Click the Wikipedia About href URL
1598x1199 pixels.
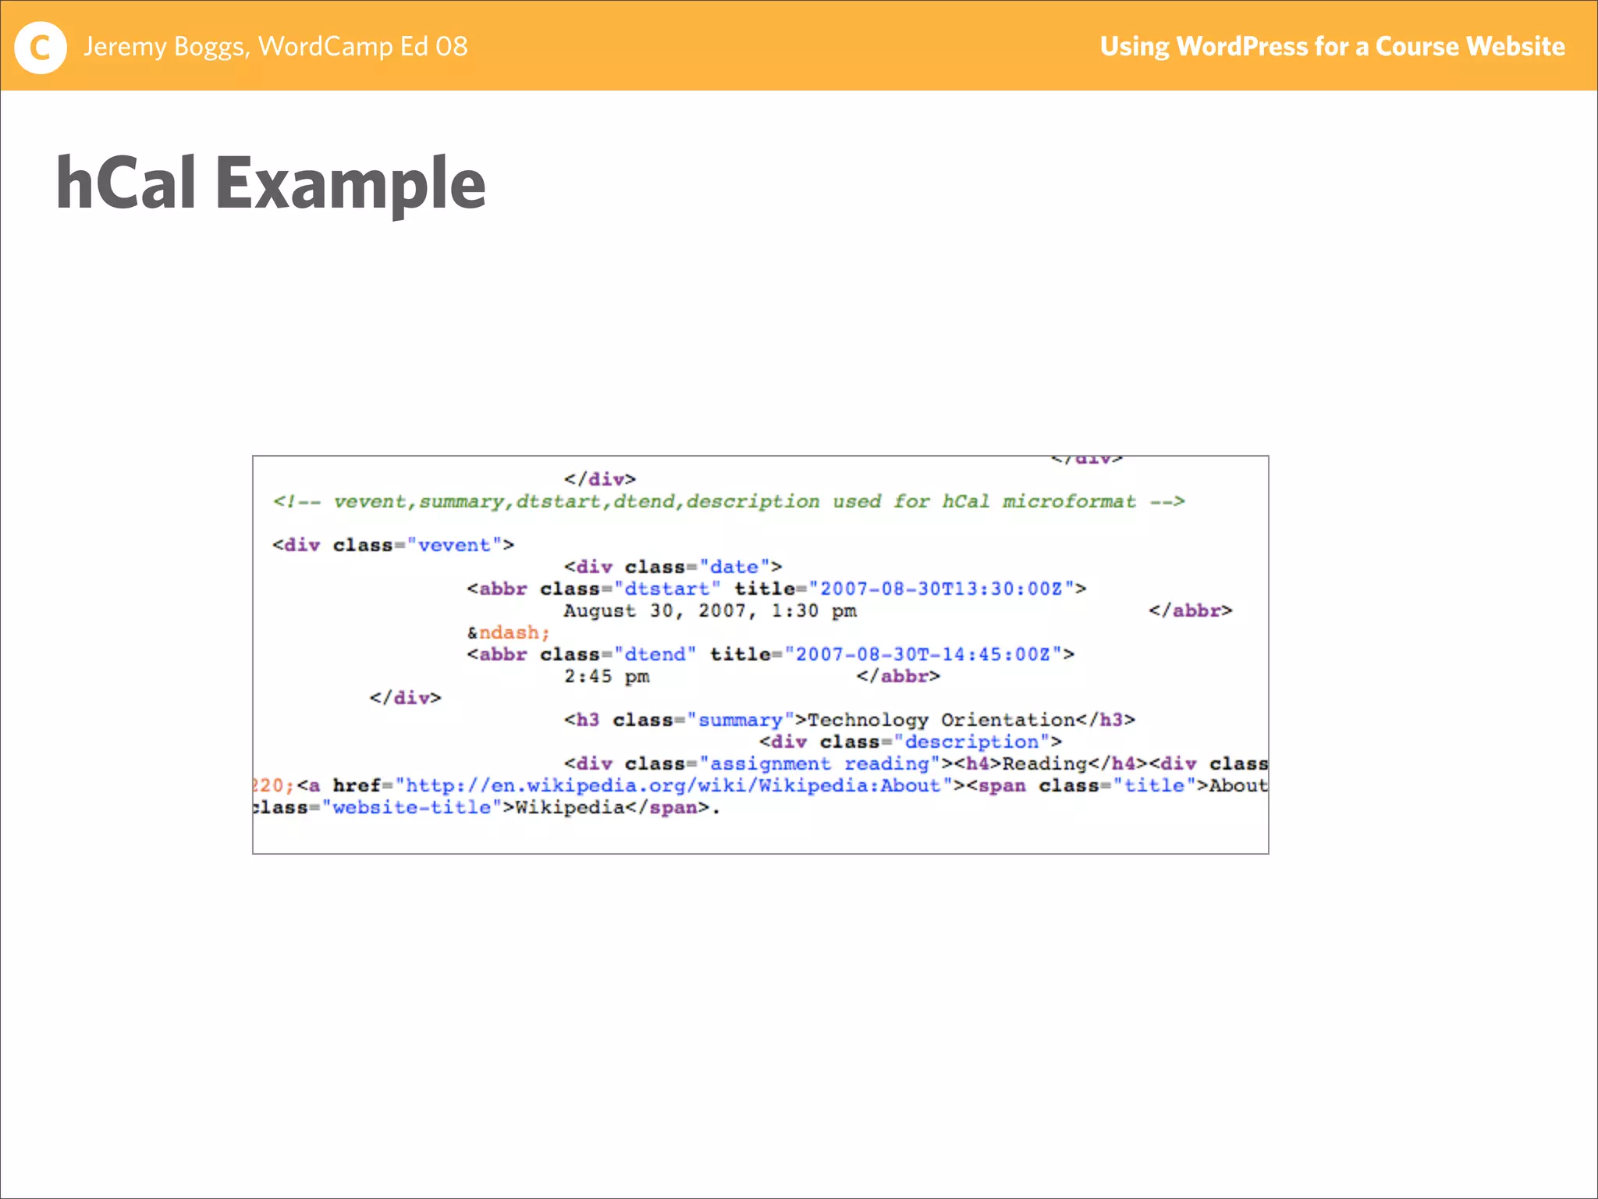click(x=673, y=785)
